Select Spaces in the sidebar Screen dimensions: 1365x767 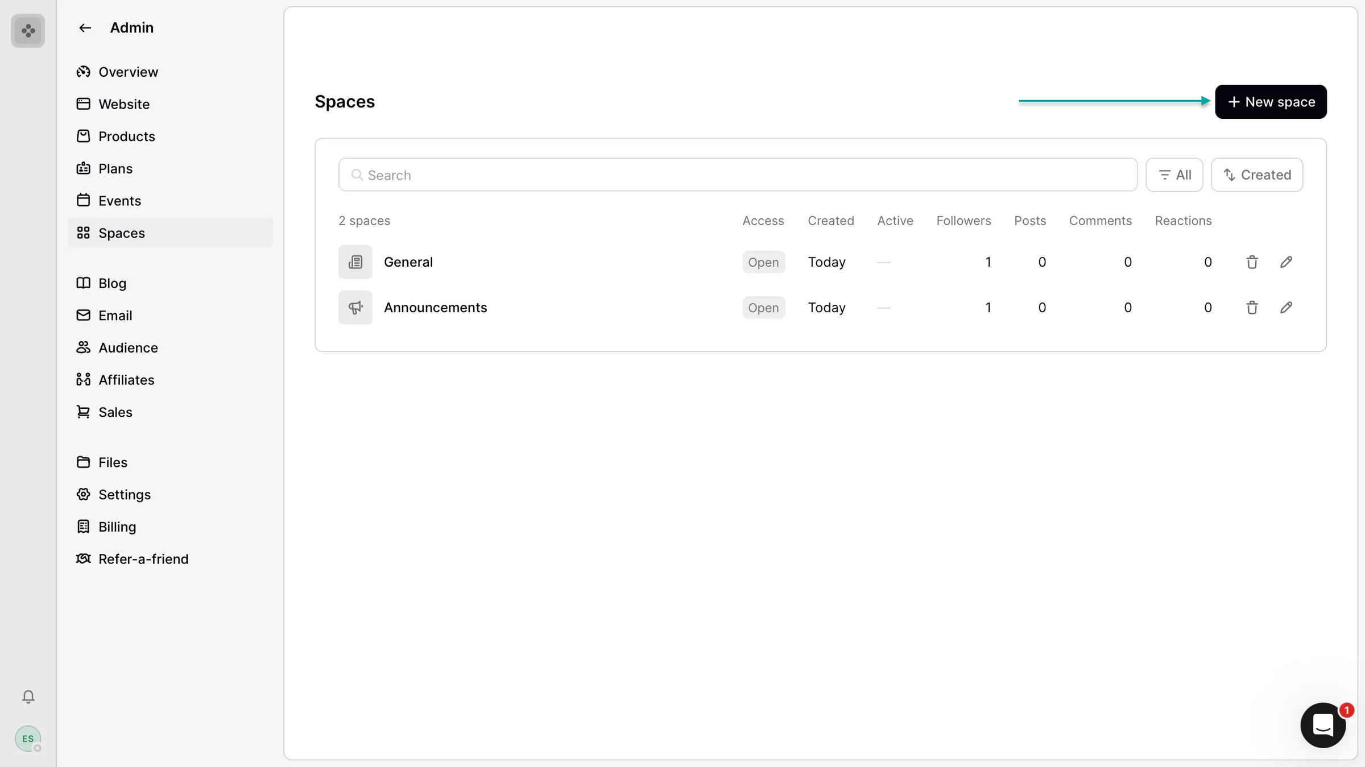coord(170,233)
